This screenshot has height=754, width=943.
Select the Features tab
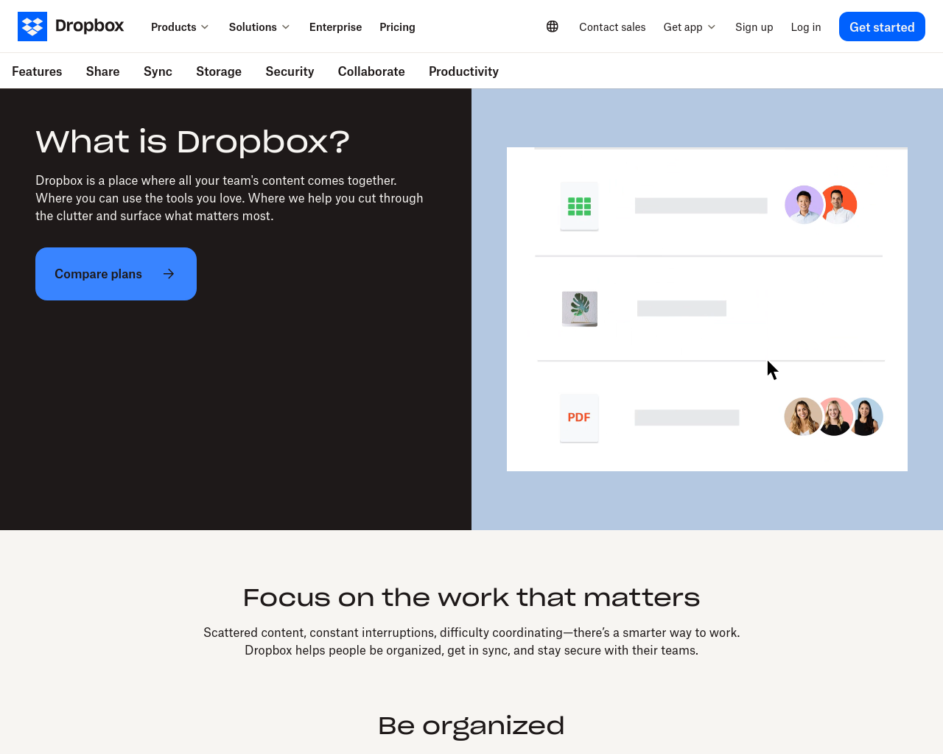pyautogui.click(x=37, y=71)
